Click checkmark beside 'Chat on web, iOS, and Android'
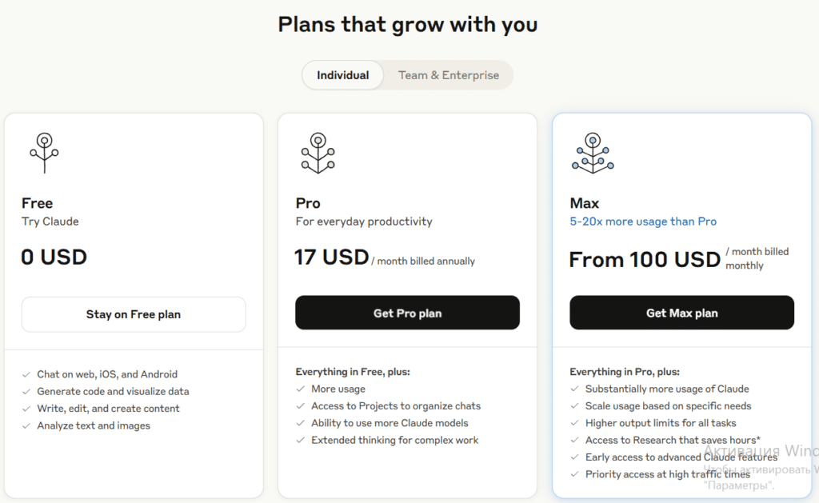 (x=26, y=374)
